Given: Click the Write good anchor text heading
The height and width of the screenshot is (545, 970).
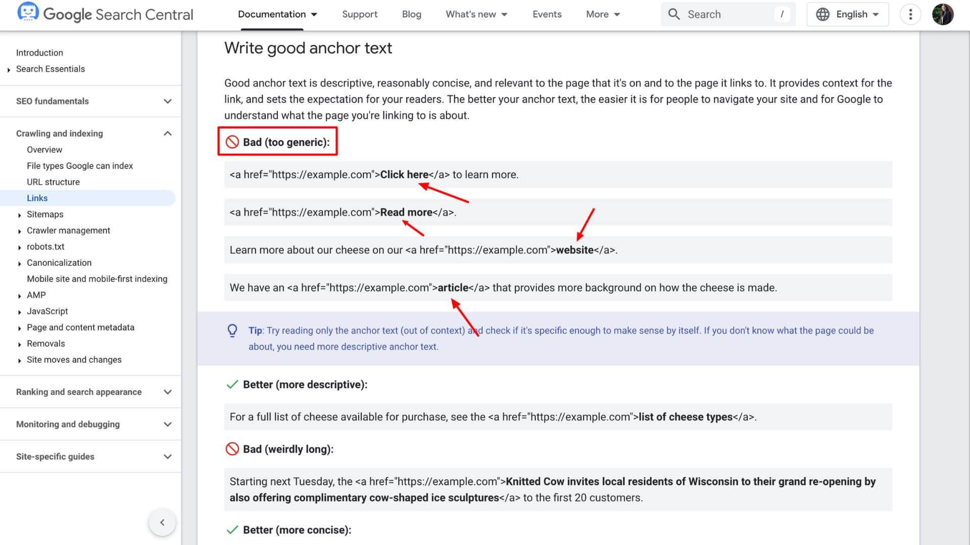Looking at the screenshot, I should [308, 48].
